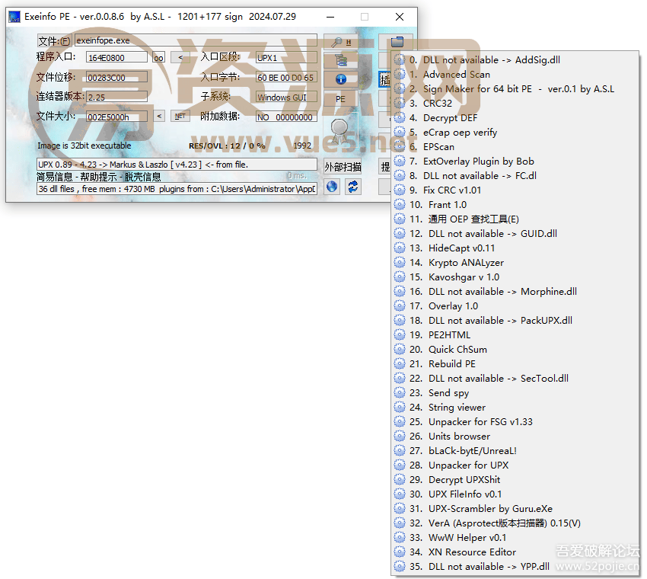
Task: Click gear icon next to YPP.dll entry
Action: click(x=400, y=567)
